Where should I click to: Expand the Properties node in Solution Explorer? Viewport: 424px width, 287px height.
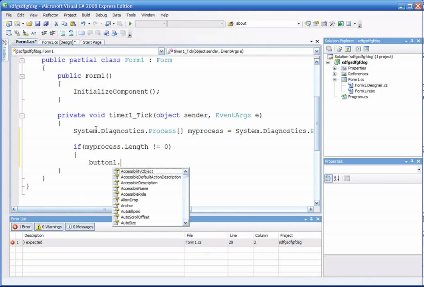coord(335,68)
